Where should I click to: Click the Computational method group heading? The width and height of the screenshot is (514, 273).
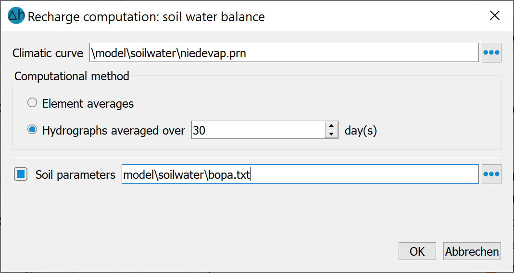(x=72, y=76)
